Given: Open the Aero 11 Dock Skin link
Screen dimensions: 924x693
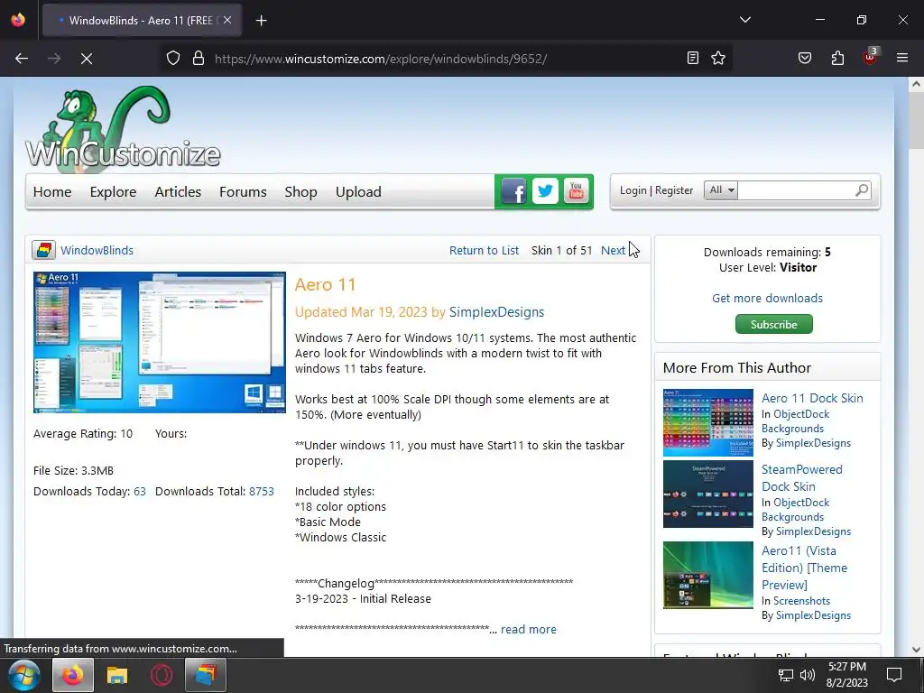Looking at the screenshot, I should click(812, 398).
